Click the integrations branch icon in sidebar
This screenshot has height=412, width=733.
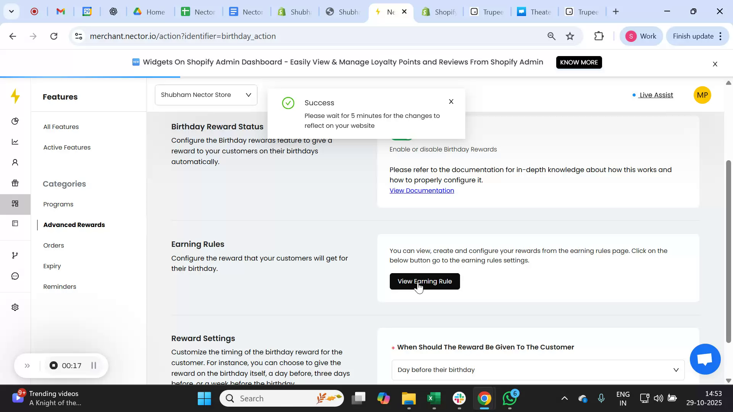point(15,255)
